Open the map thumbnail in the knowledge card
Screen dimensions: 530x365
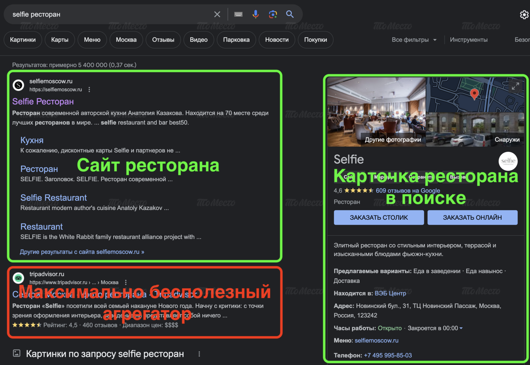click(475, 95)
